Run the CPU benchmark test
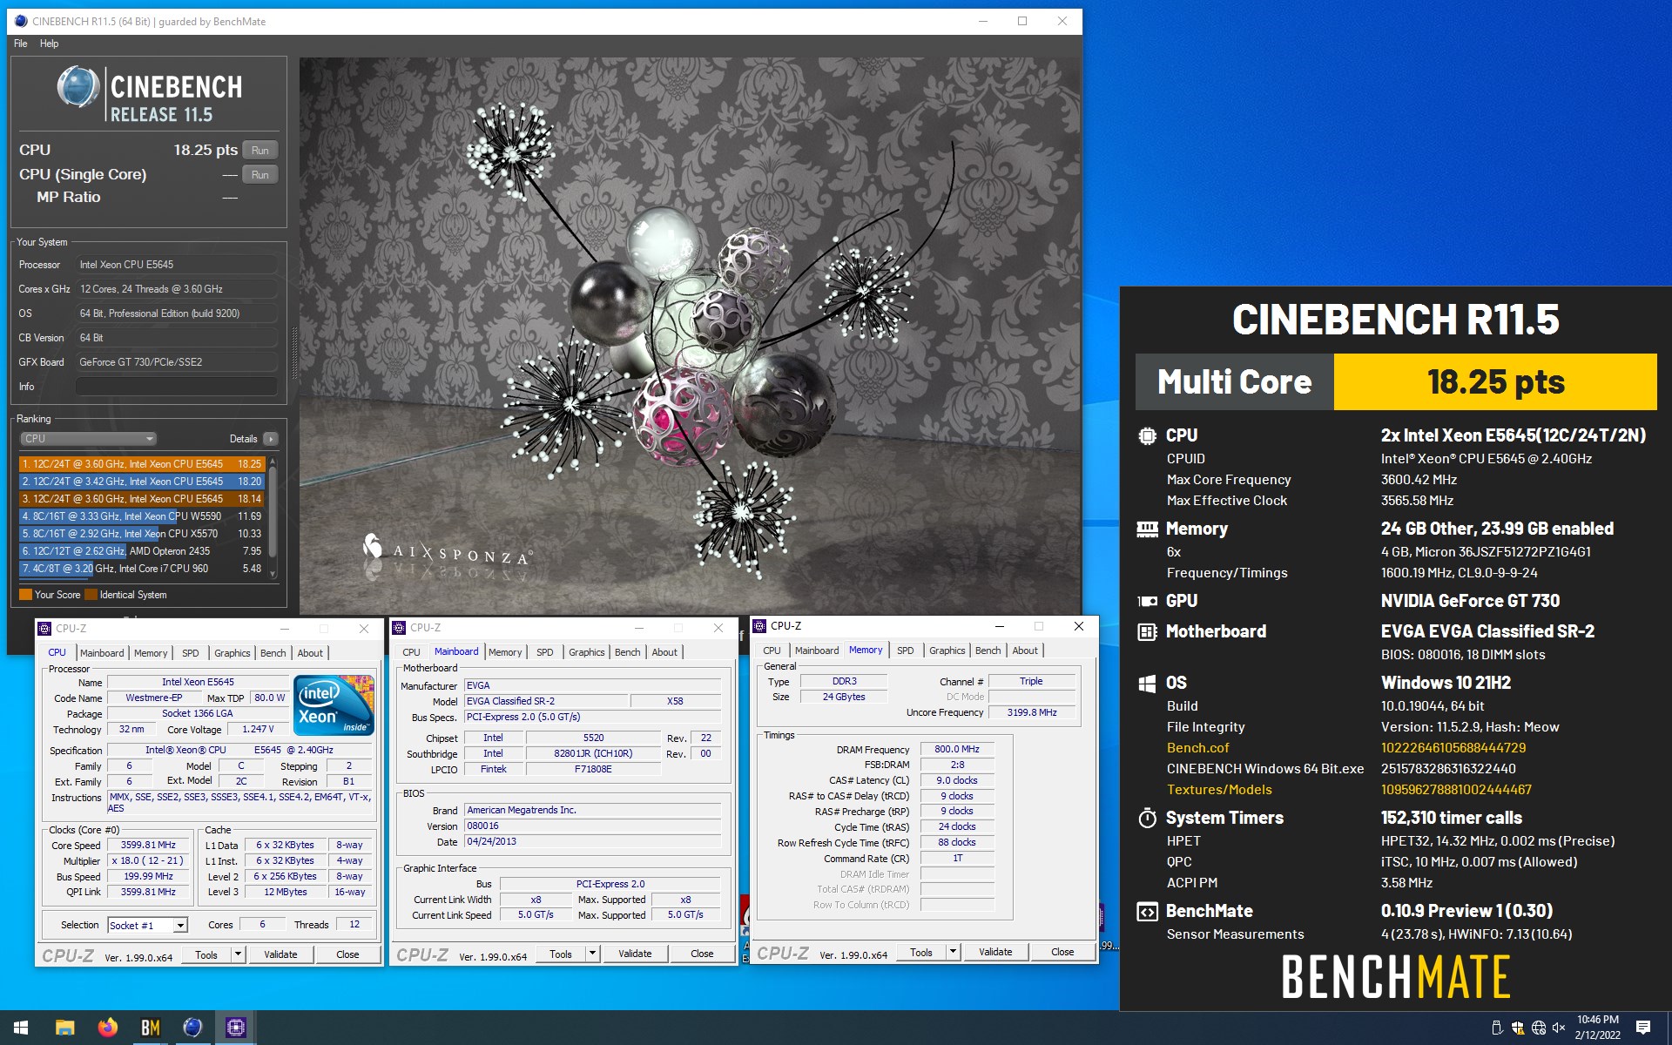This screenshot has height=1045, width=1672. point(260,150)
